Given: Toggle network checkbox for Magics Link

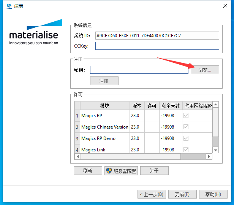Looking at the screenshot, I should (186, 149).
